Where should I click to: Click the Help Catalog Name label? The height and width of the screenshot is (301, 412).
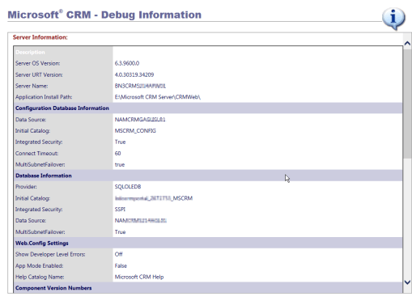tap(40, 277)
